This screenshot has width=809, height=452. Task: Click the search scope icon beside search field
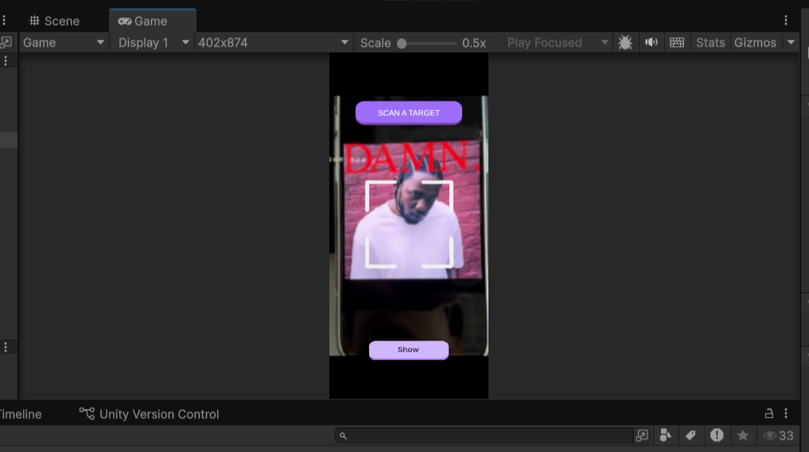click(643, 435)
